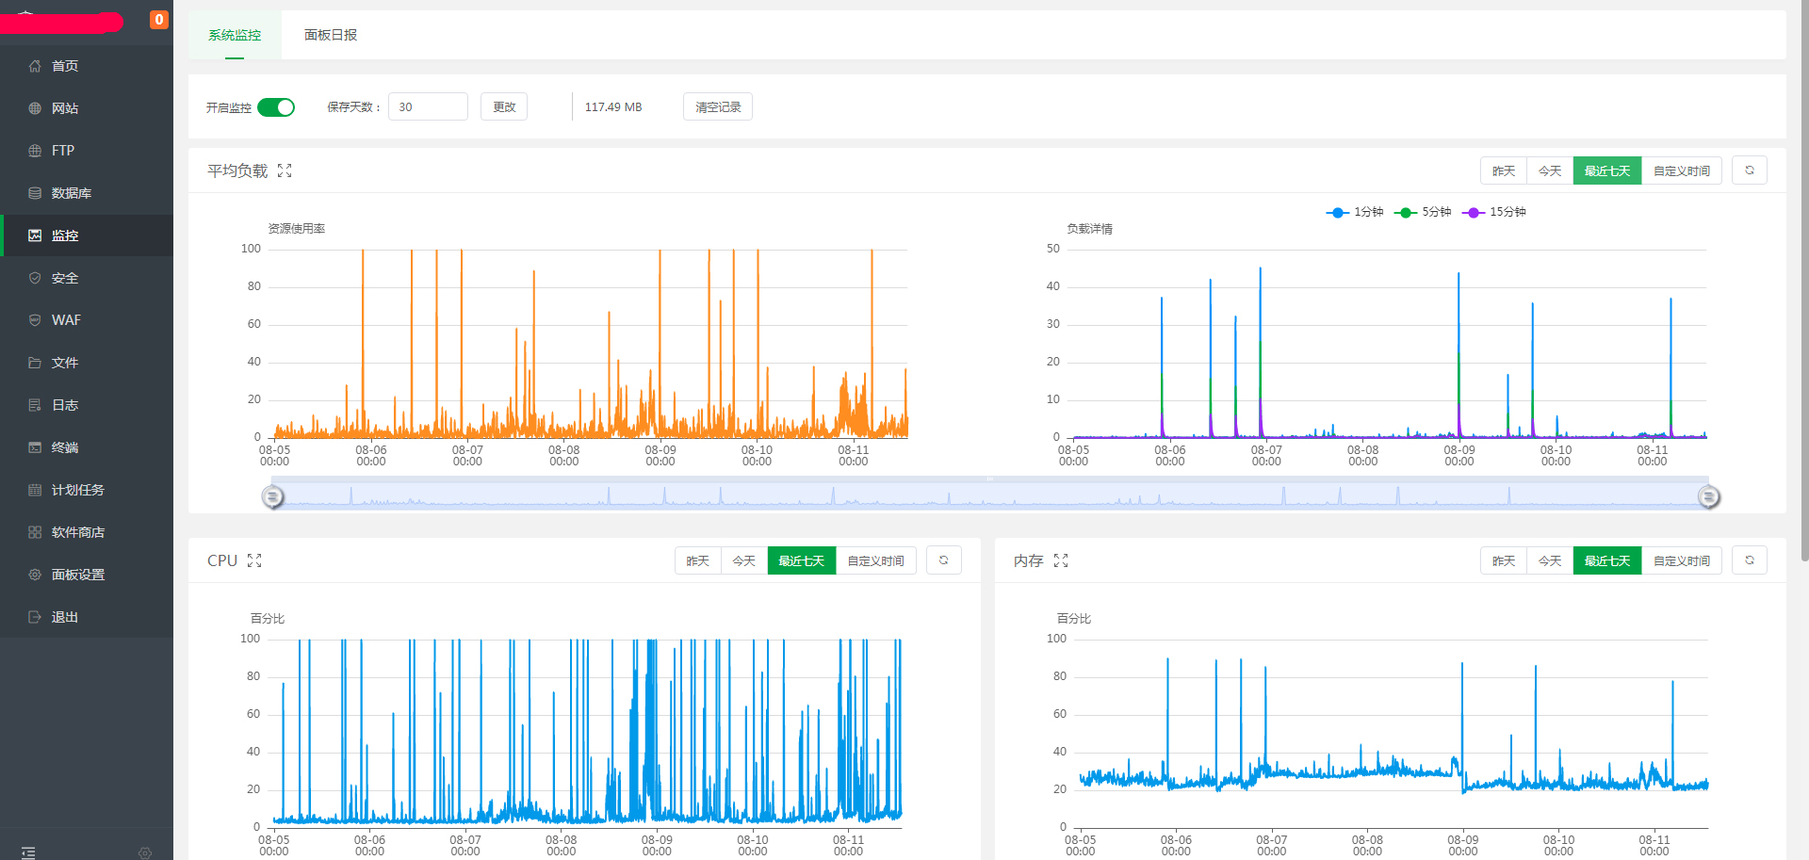Click the 负载详情 chart label
Screen dimensions: 1809x860
pyautogui.click(x=1089, y=229)
